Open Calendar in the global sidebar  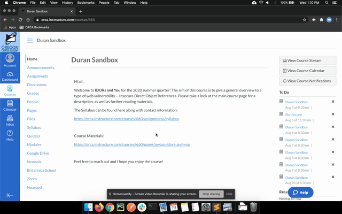pos(10,105)
